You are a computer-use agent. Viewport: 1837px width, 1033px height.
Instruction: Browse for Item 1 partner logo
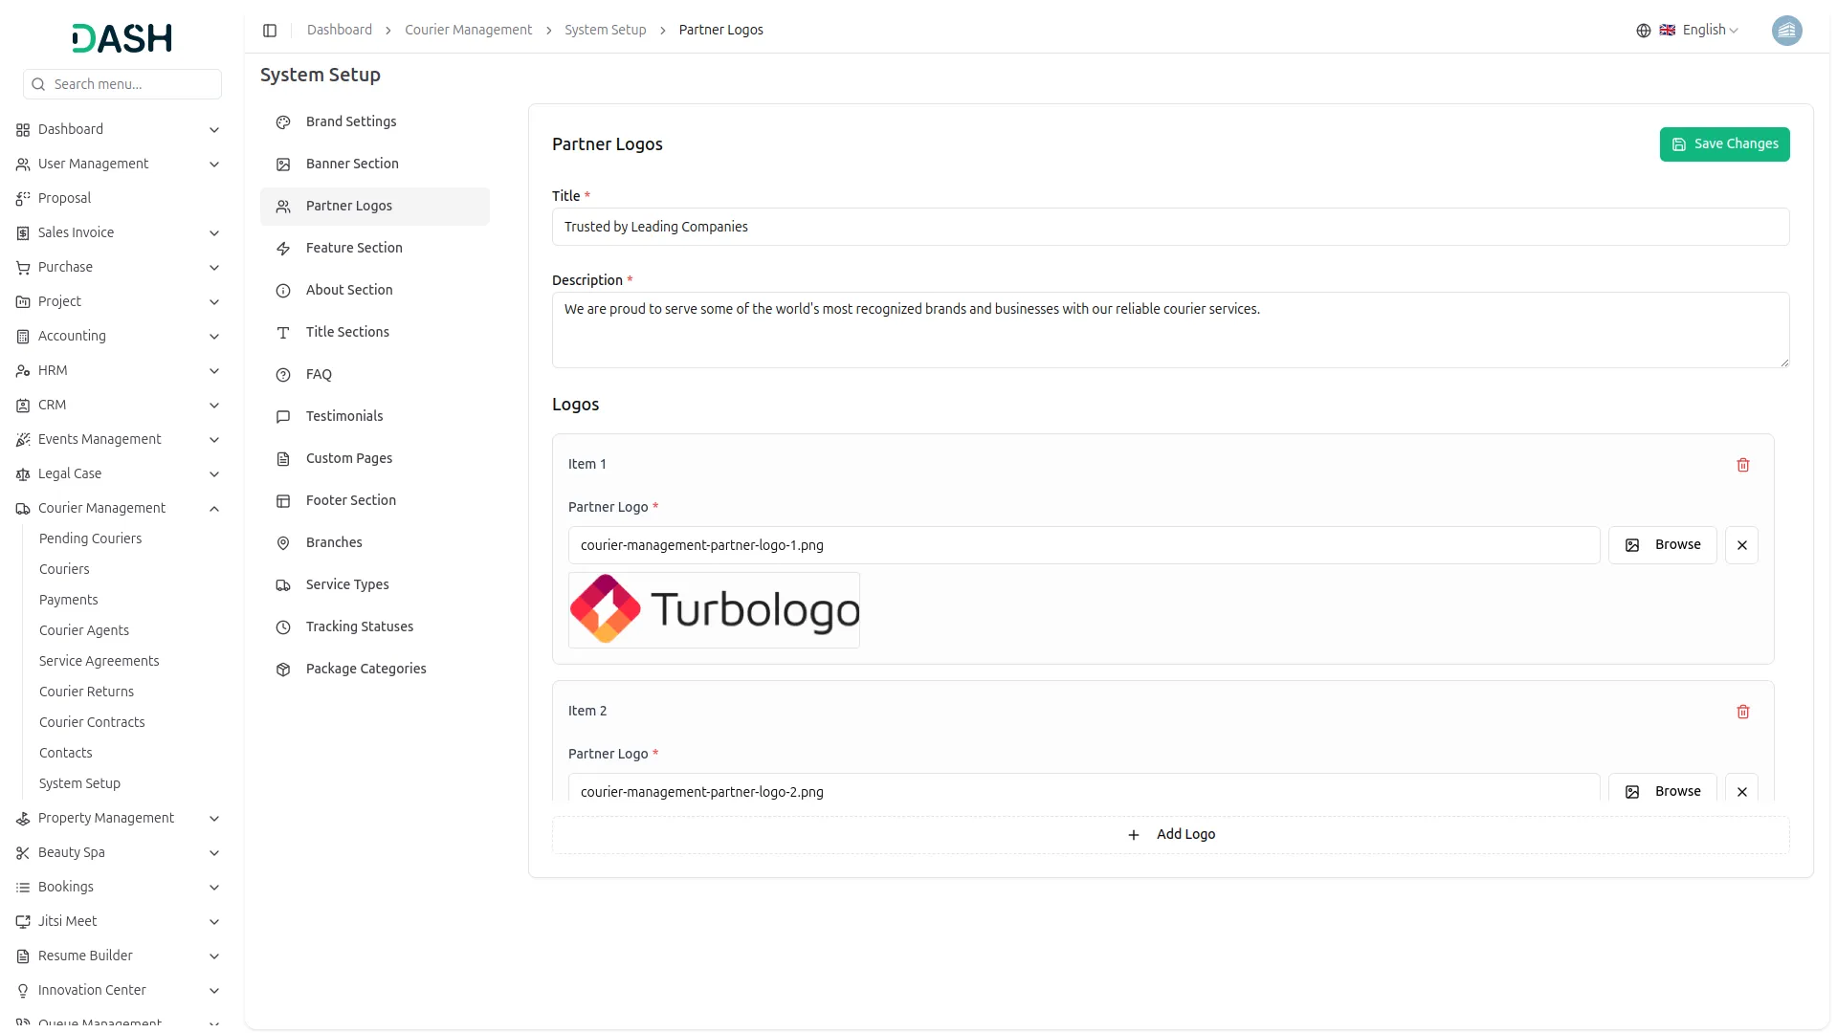point(1662,545)
